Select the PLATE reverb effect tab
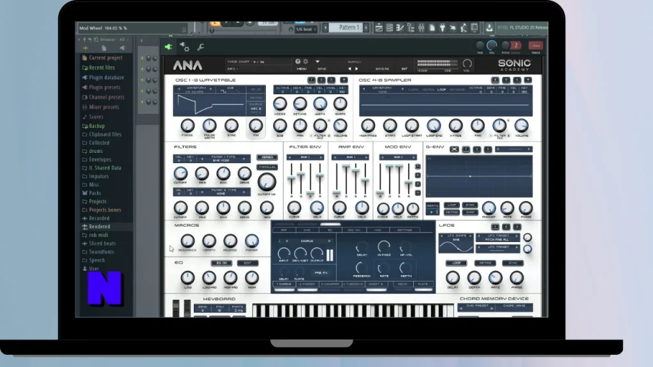 (423, 284)
